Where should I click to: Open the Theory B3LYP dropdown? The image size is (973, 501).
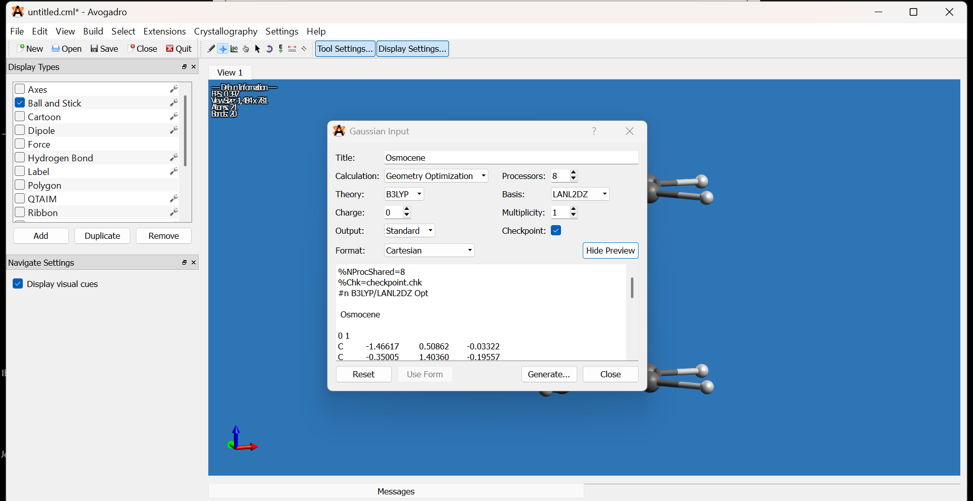click(x=404, y=194)
